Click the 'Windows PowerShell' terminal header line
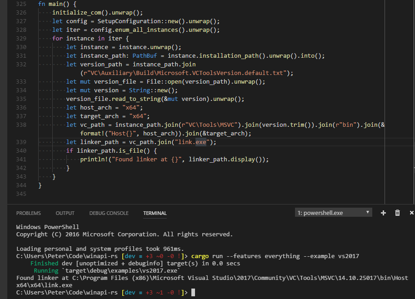This screenshot has height=299, width=415. (x=48, y=227)
